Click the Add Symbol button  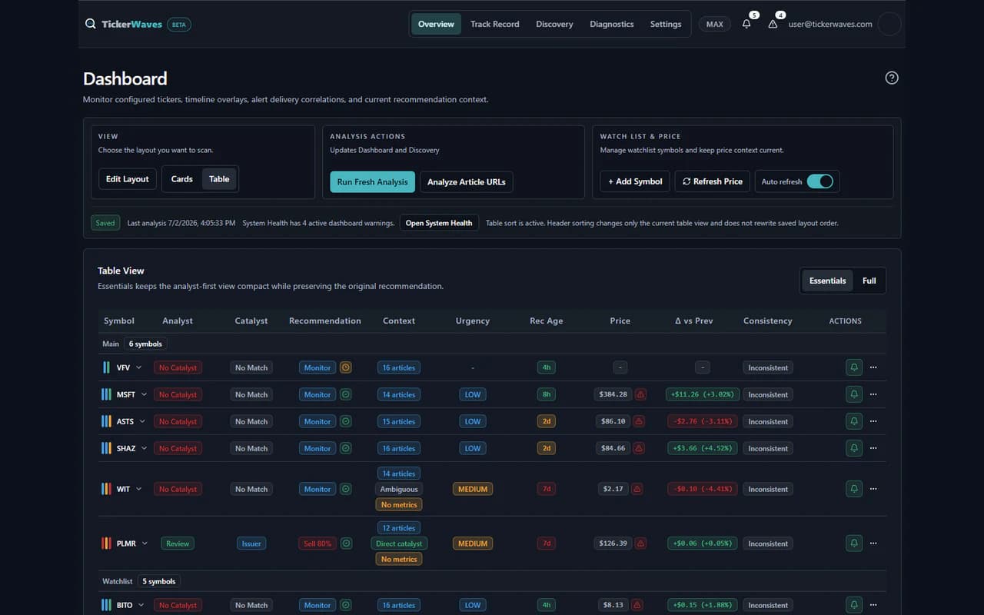tap(635, 181)
